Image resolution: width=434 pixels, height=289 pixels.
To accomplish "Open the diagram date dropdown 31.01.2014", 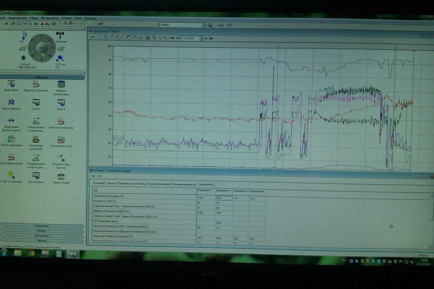I will click(201, 39).
